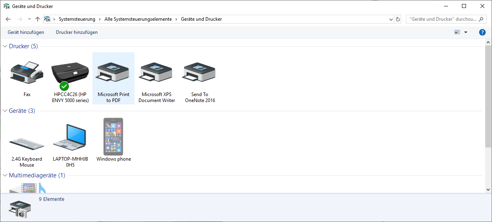This screenshot has height=222, width=492.
Task: Collapse the Drucker (5) group
Action: coord(5,46)
